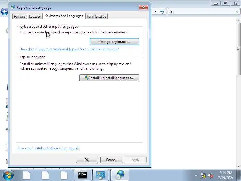Click the second blank document taskbar icon

point(45,175)
